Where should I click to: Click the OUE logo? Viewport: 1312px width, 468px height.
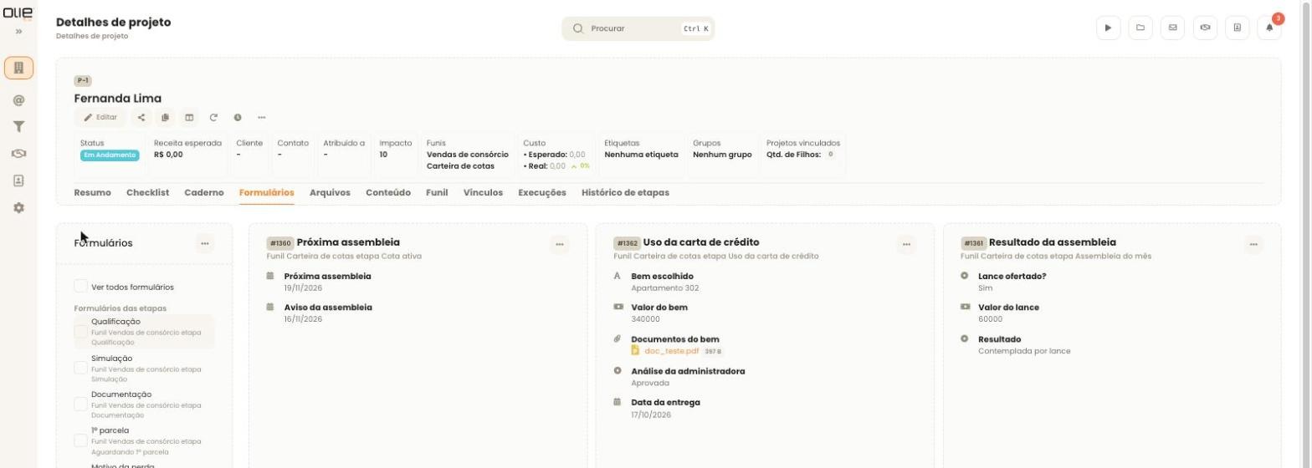[17, 13]
